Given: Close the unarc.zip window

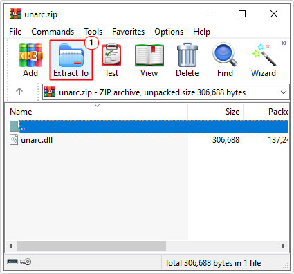Looking at the screenshot, I should tap(274, 14).
